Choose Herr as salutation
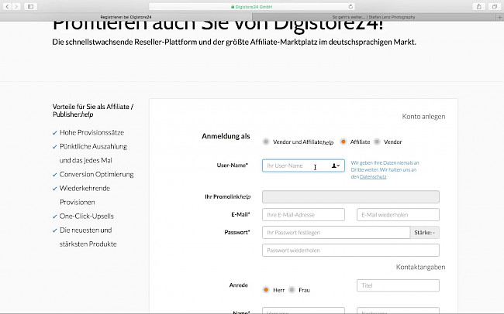The width and height of the screenshot is (504, 314). tap(266, 289)
